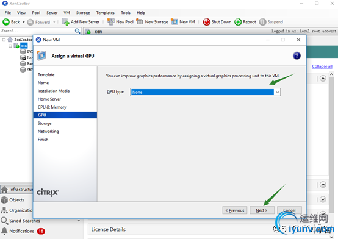The height and width of the screenshot is (239, 338).
Task: Go to the Finish wizard step
Action: pos(43,140)
